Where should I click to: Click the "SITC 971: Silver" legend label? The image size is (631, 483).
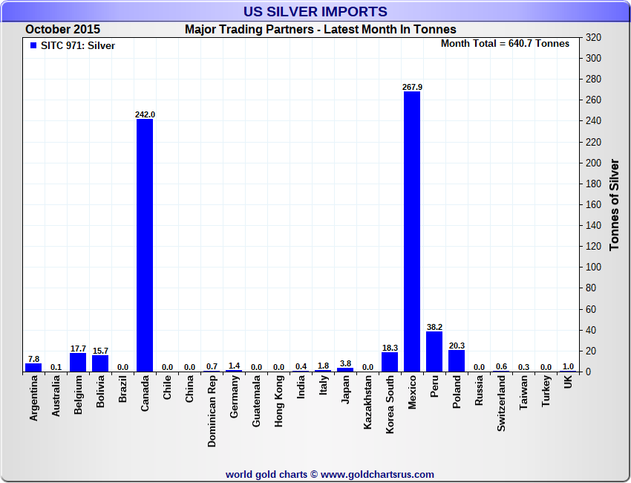coord(78,45)
